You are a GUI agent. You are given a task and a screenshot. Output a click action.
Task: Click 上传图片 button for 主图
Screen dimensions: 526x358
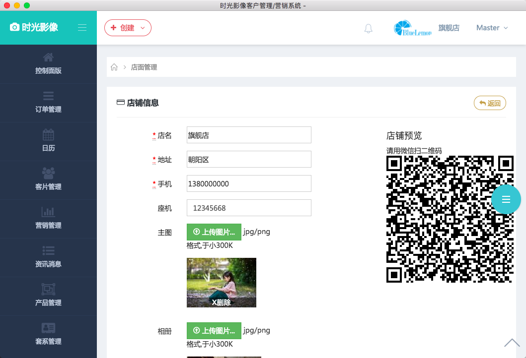214,232
